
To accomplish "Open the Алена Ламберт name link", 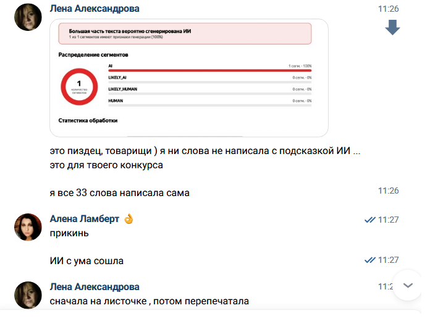I will 85,219.
